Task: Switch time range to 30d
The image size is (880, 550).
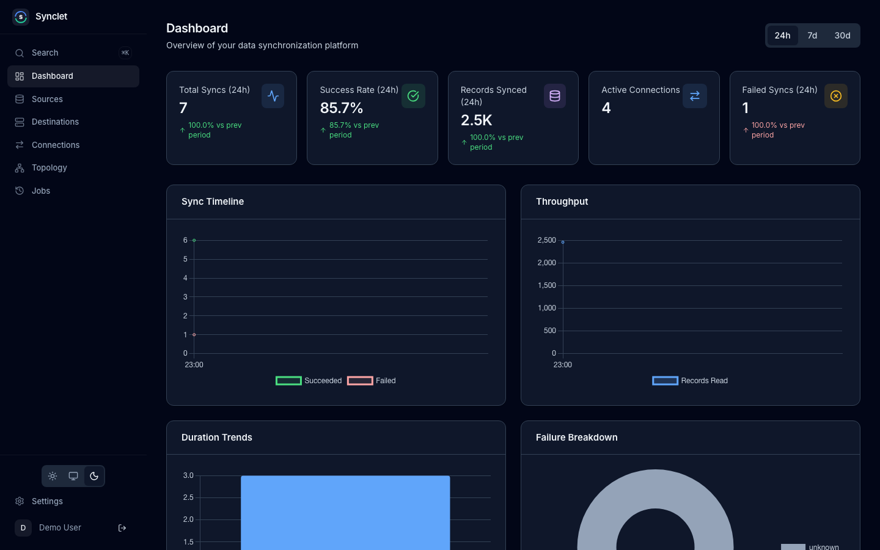Action: pos(843,35)
